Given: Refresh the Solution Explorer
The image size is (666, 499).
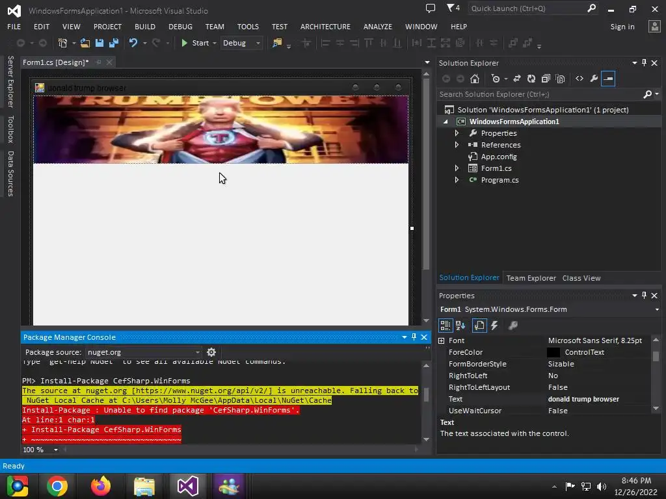Looking at the screenshot, I should point(531,79).
